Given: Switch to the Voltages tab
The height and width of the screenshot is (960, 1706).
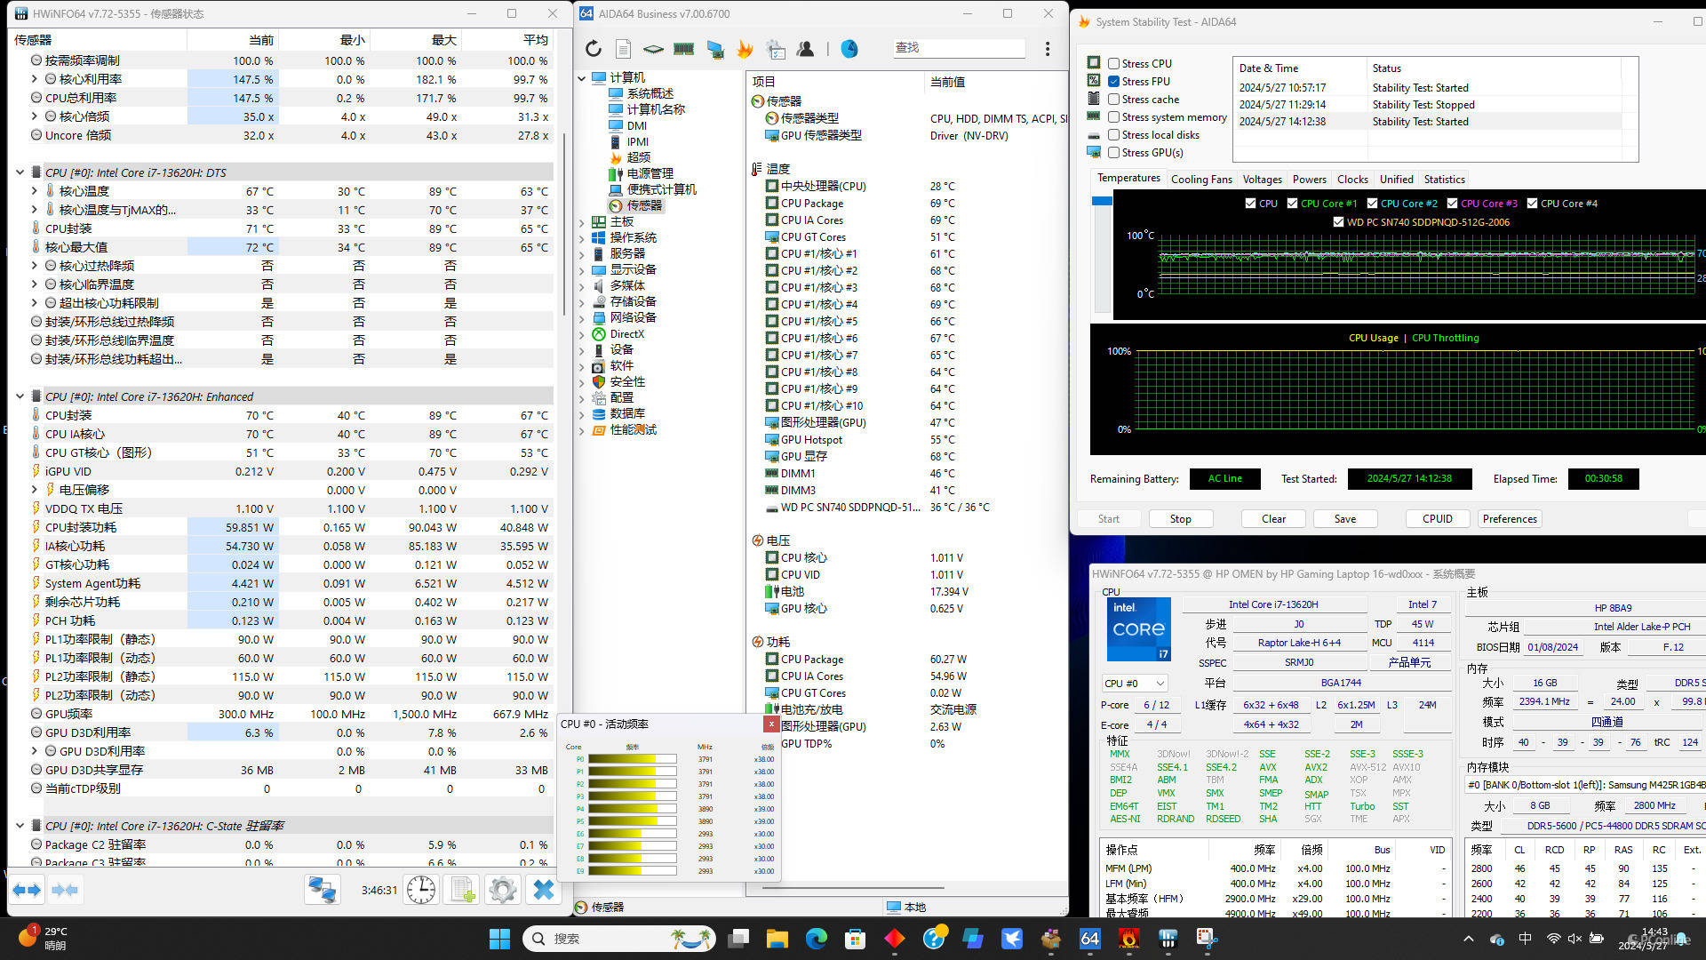Looking at the screenshot, I should click(x=1262, y=180).
